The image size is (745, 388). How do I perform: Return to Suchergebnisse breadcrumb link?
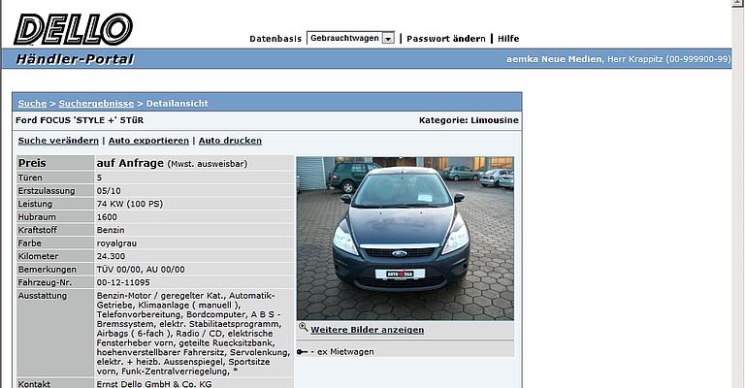96,103
